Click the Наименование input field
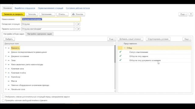 click(x=51, y=19)
